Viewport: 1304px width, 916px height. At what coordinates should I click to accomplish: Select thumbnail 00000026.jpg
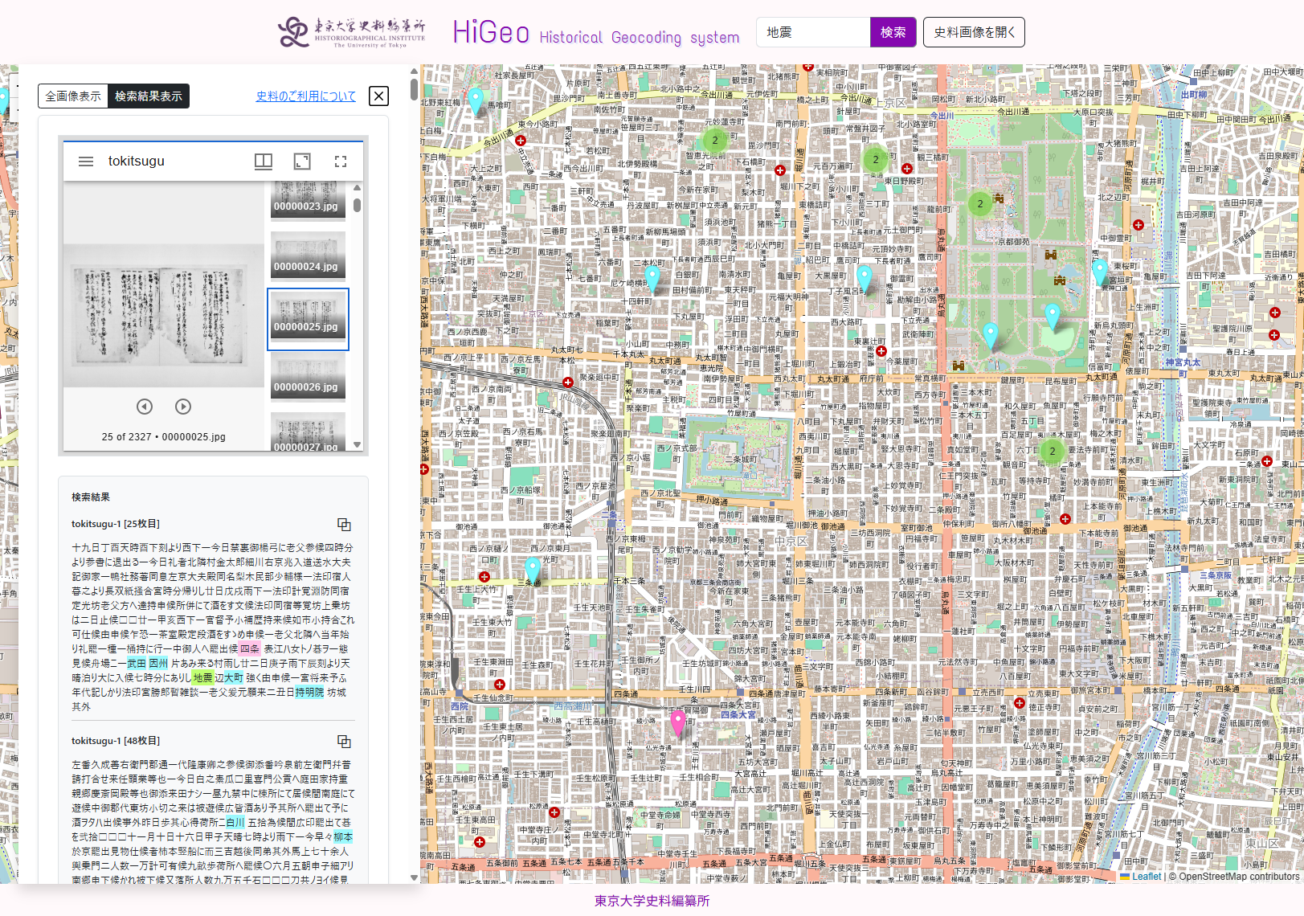(308, 377)
